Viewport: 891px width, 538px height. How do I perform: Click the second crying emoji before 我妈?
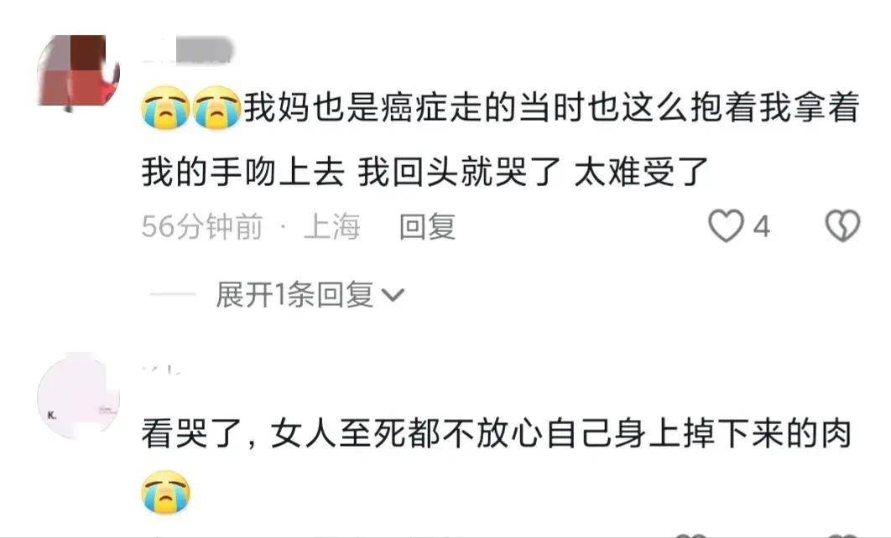coord(216,108)
